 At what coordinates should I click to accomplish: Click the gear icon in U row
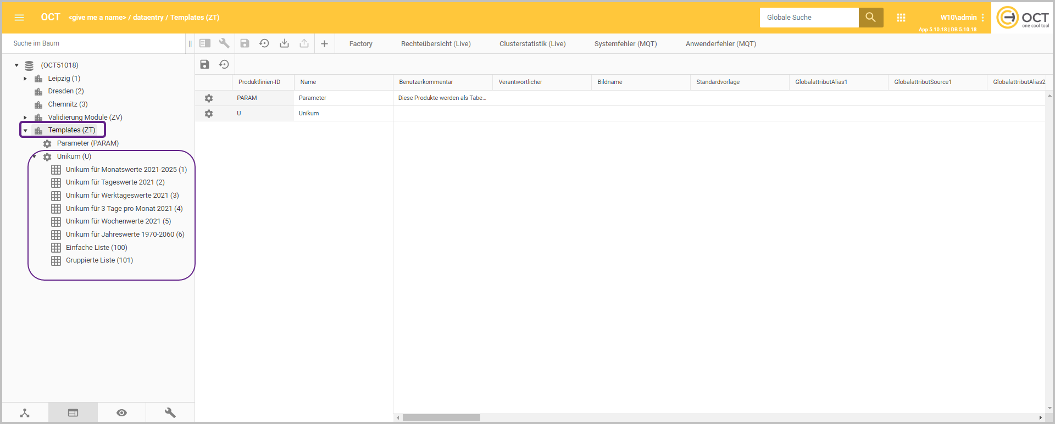(209, 114)
